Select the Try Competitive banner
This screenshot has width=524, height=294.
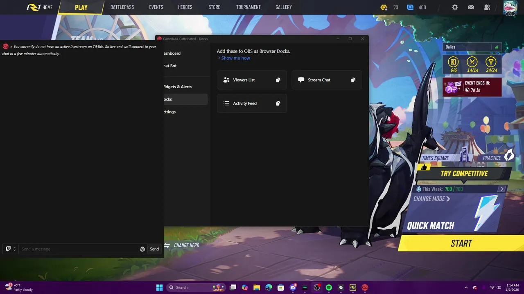pos(464,174)
